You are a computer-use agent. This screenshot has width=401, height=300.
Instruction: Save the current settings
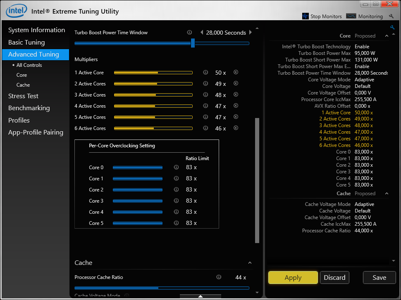click(x=379, y=278)
